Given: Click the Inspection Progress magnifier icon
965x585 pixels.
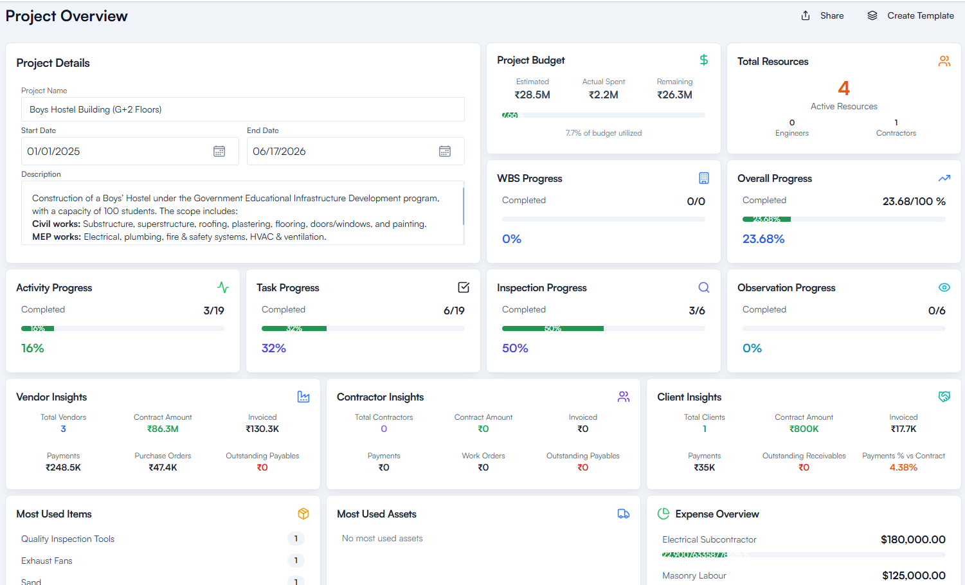Looking at the screenshot, I should tap(703, 287).
